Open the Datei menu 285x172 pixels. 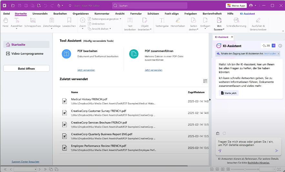pos(6,14)
